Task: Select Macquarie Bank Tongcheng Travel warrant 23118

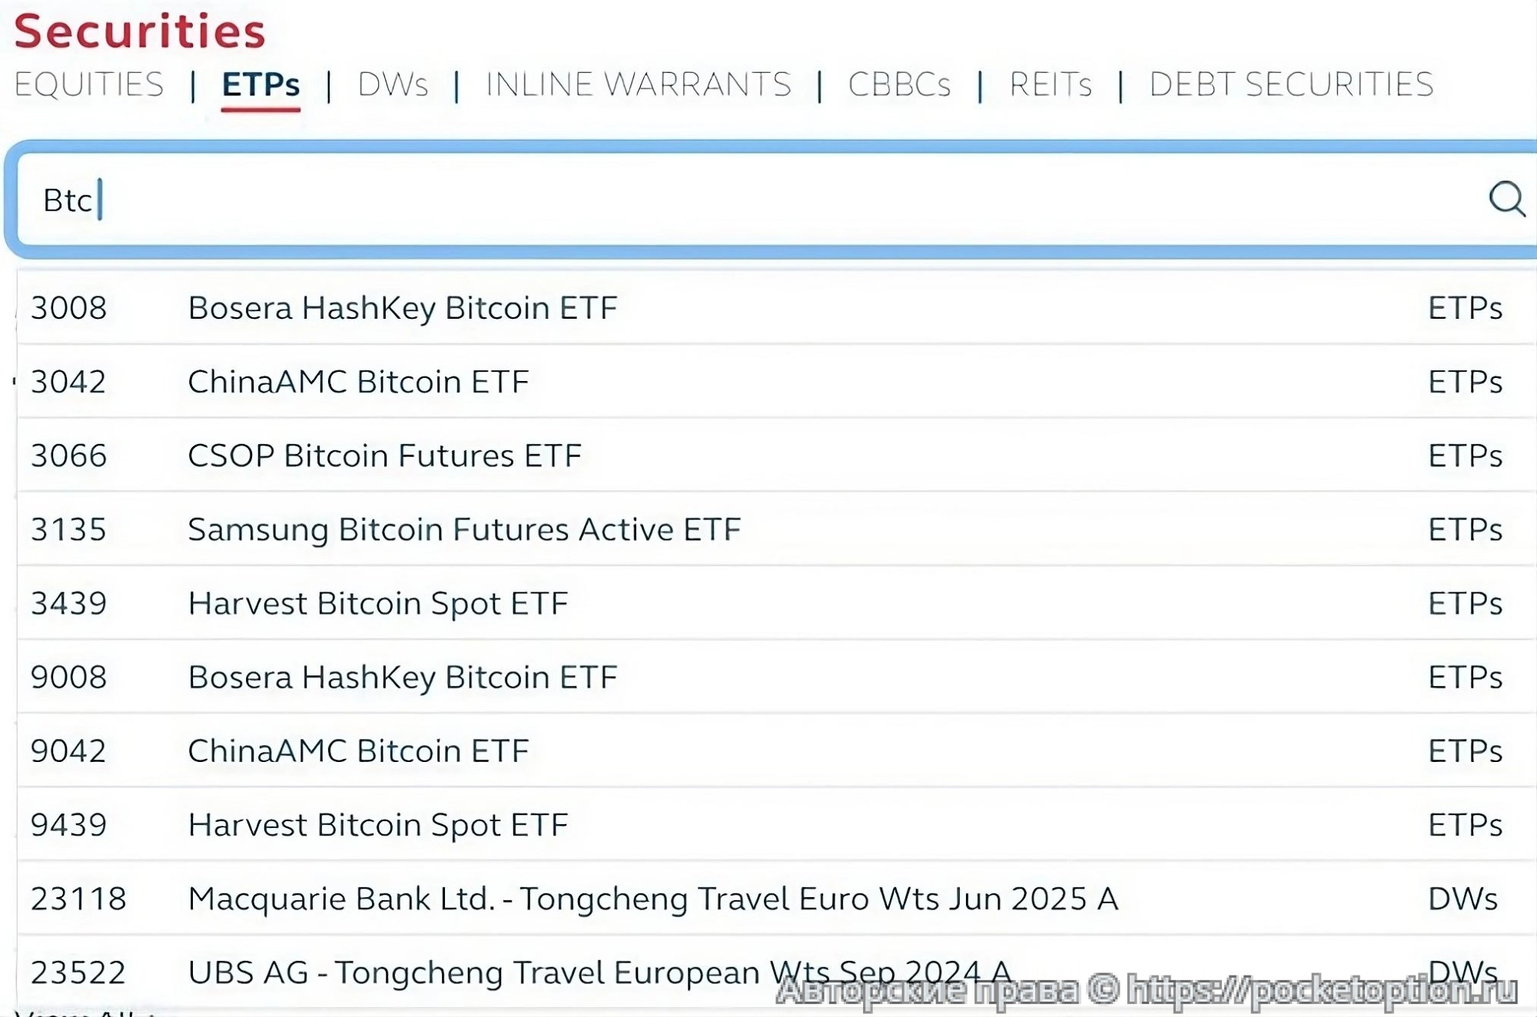Action: [652, 898]
